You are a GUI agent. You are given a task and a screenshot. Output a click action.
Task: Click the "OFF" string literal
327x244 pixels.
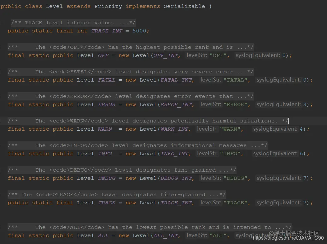[x=218, y=55]
